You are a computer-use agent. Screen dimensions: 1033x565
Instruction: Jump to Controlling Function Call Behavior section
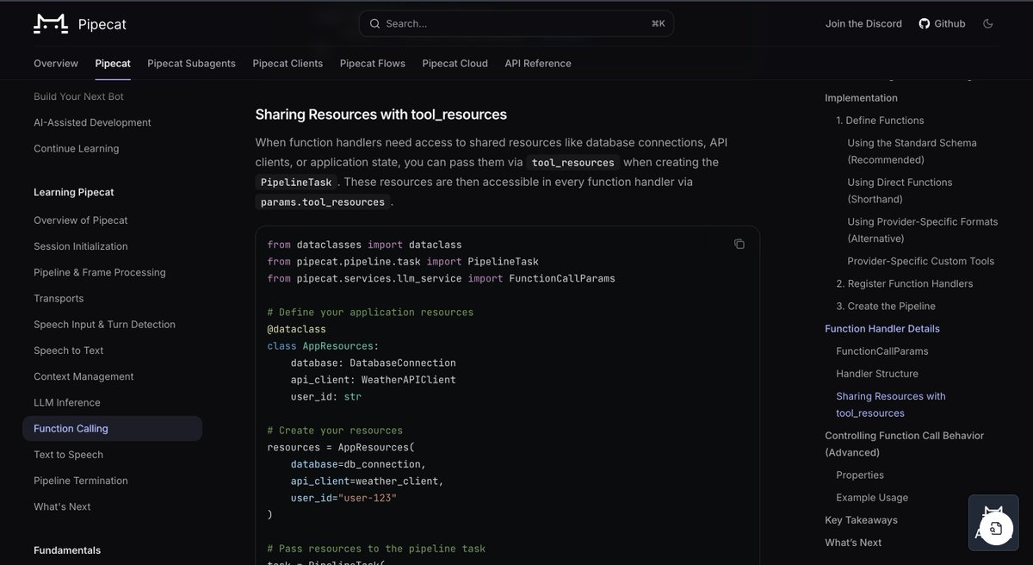coord(904,444)
